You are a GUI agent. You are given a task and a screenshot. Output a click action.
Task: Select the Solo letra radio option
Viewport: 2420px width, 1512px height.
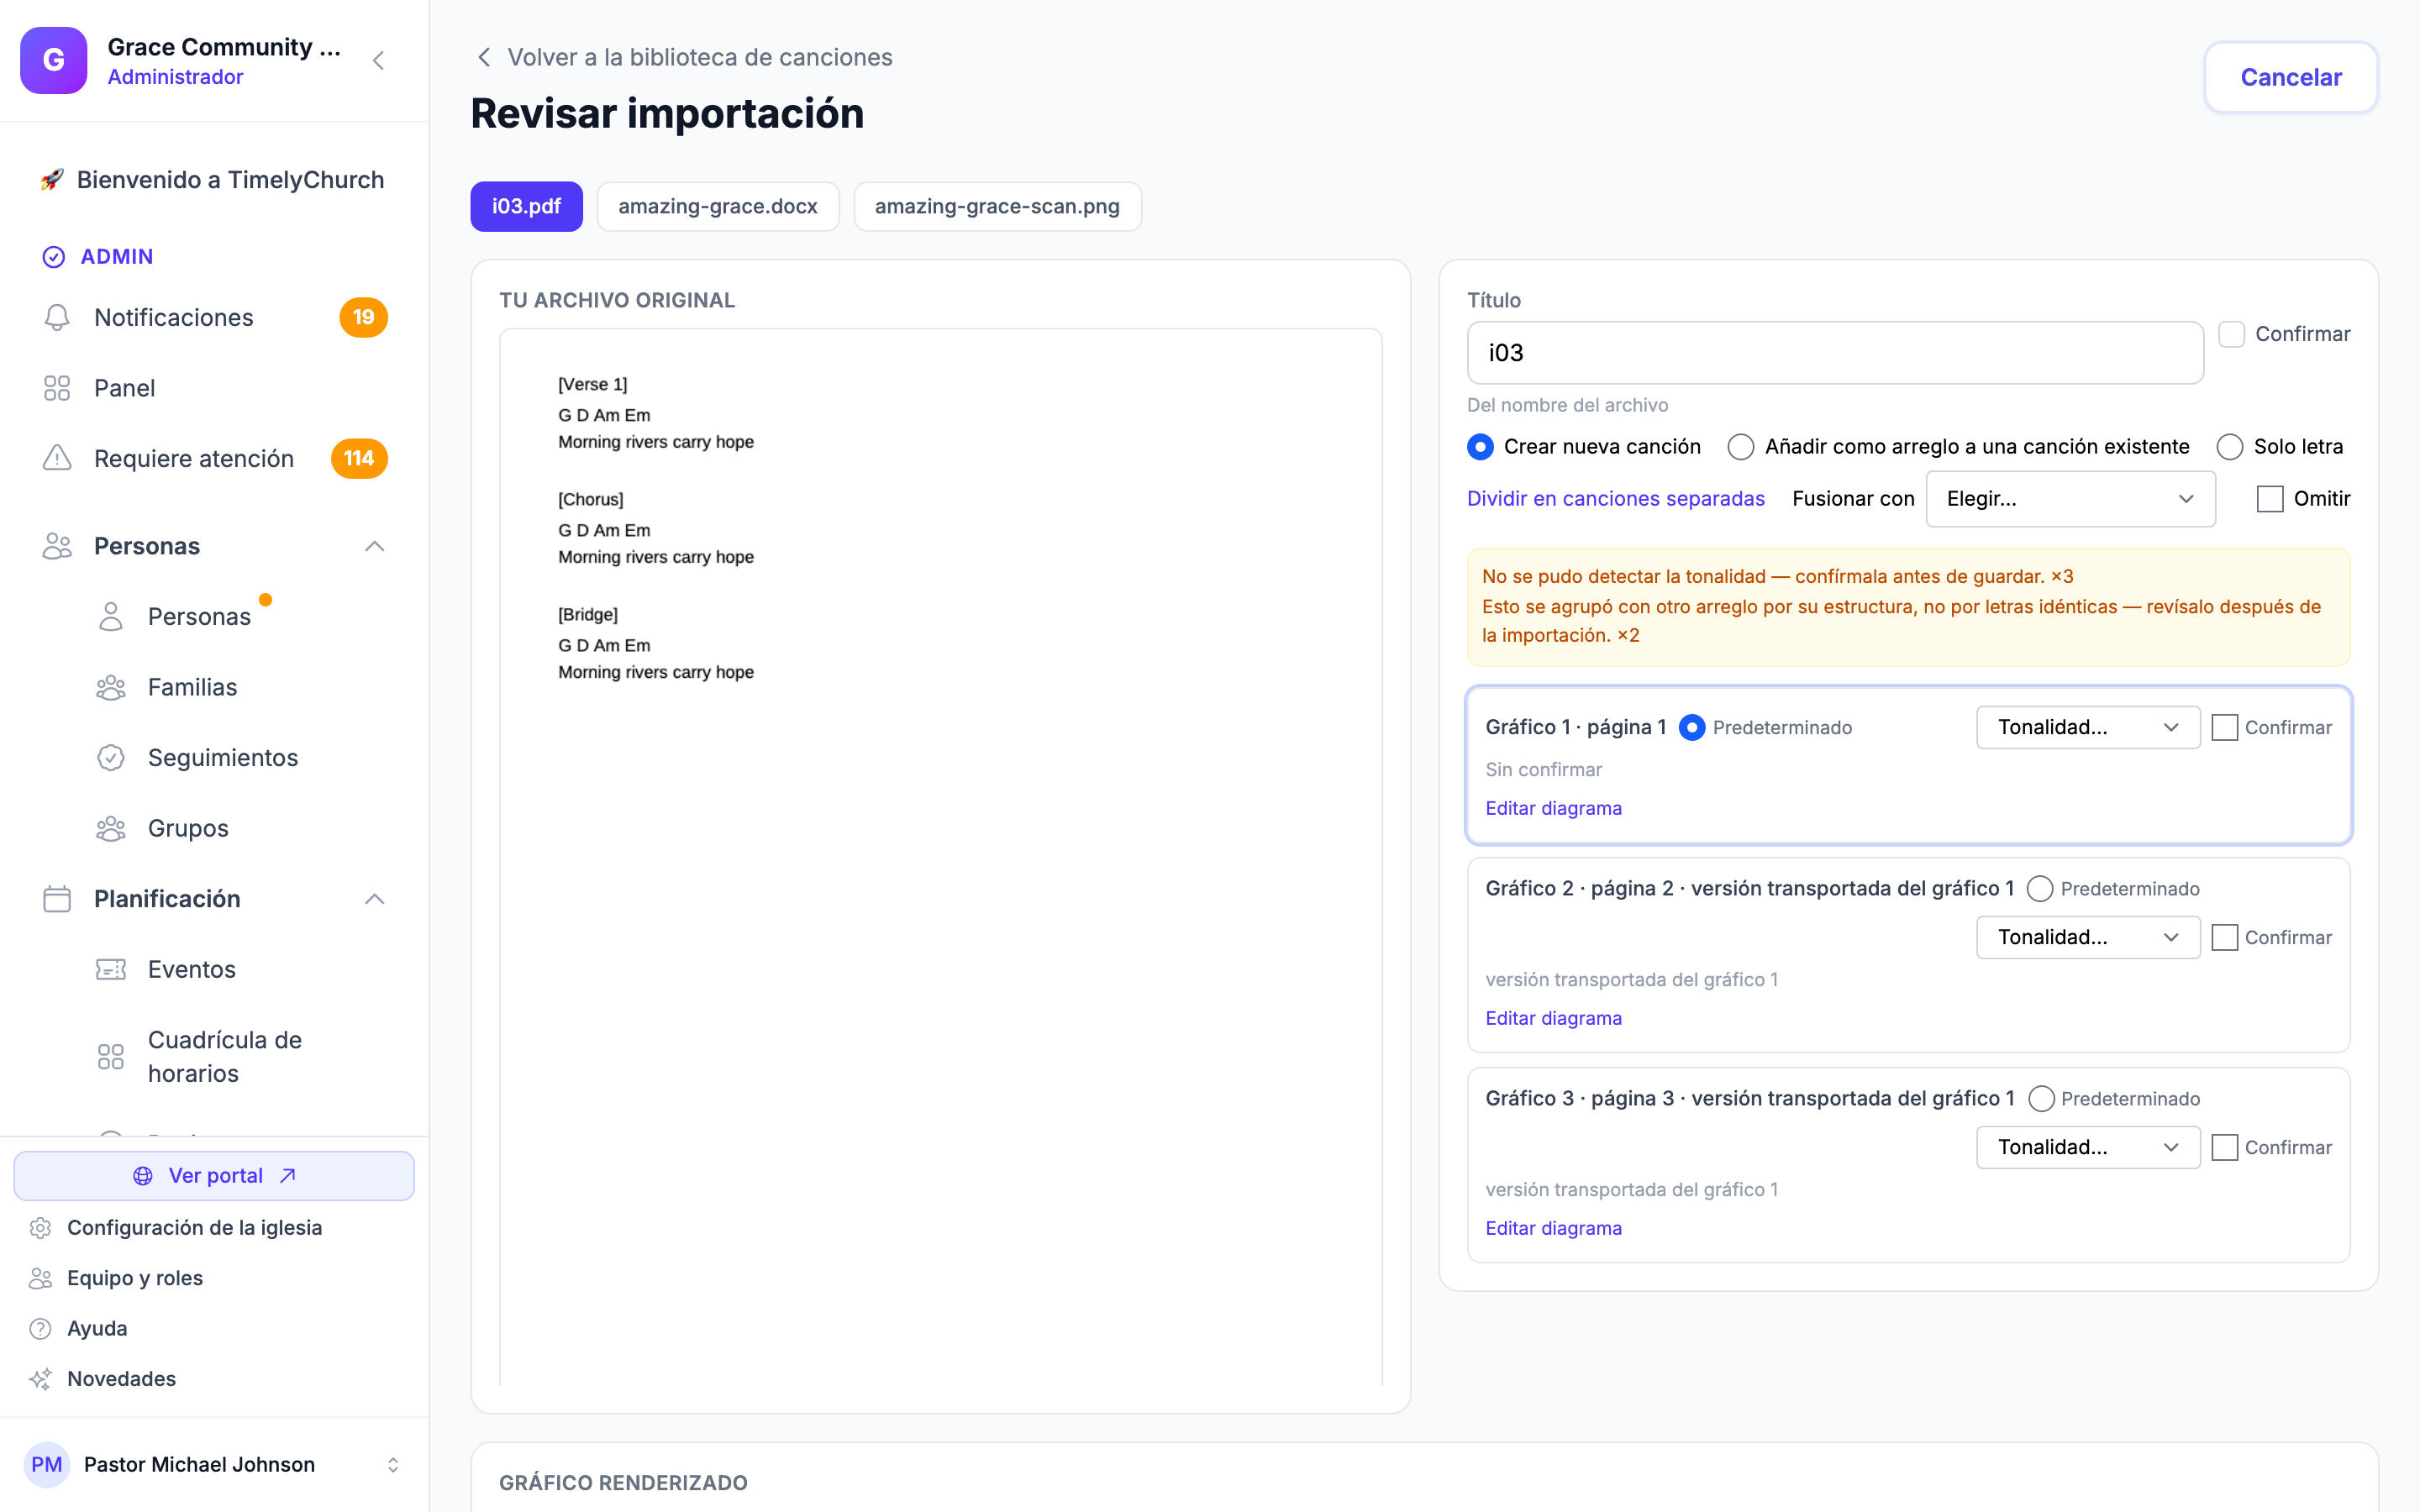click(x=2230, y=447)
